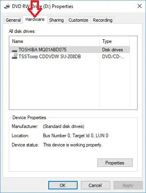Screen dimensions: 146x193
Task: Click the 'Device status:' label
Action: (x=25, y=145)
